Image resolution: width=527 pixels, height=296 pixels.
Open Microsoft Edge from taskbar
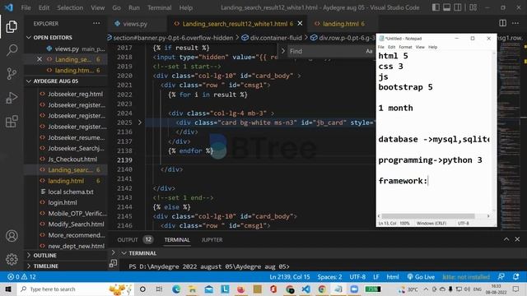coord(176,289)
